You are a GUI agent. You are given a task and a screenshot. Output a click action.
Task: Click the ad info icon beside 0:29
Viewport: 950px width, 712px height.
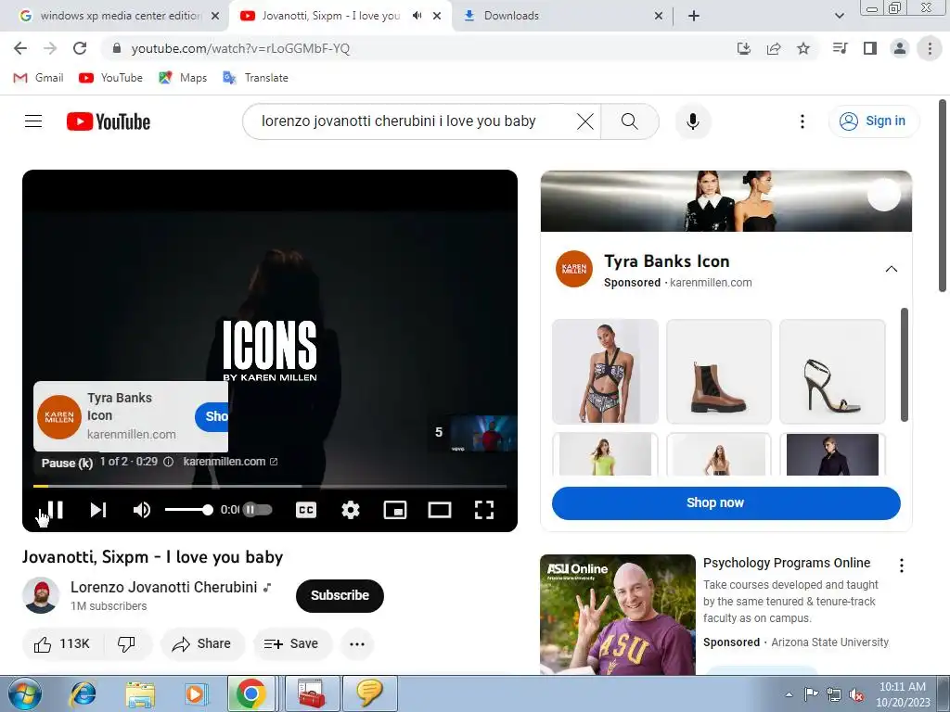(169, 462)
